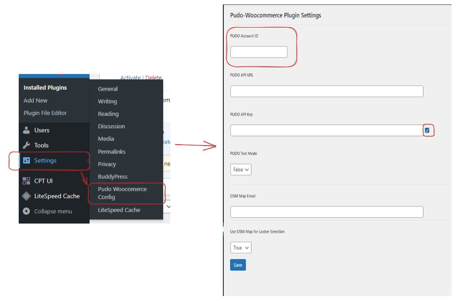Click the PUDO API Key label
456x300 pixels.
242,114
